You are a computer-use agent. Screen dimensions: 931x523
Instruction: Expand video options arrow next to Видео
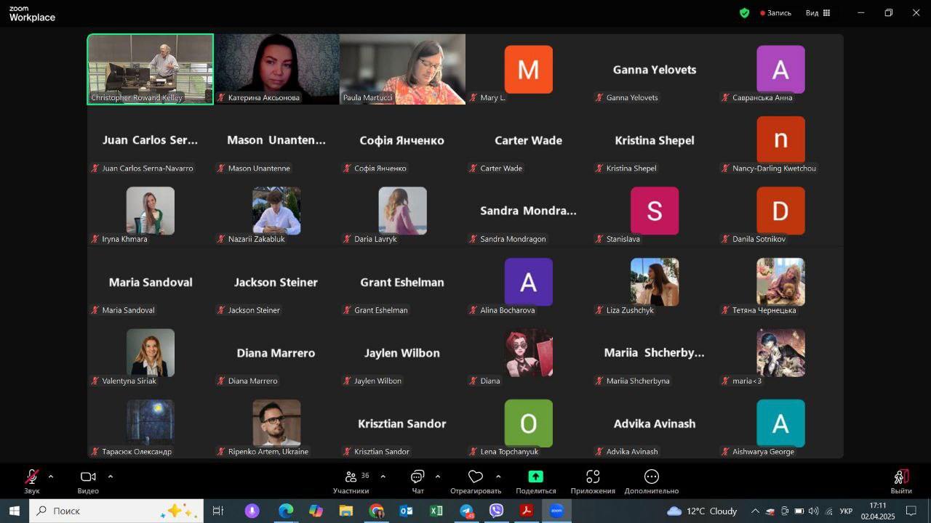111,477
